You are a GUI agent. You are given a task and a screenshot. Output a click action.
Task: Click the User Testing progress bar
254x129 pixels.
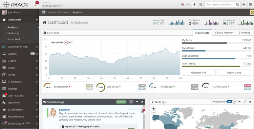point(216,67)
